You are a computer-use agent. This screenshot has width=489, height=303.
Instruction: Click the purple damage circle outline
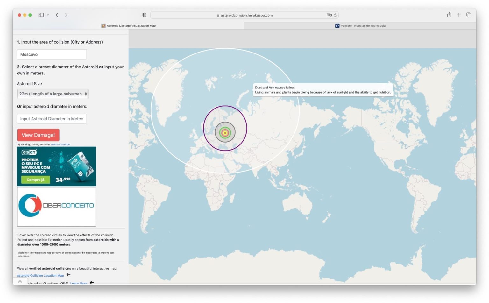(204, 128)
